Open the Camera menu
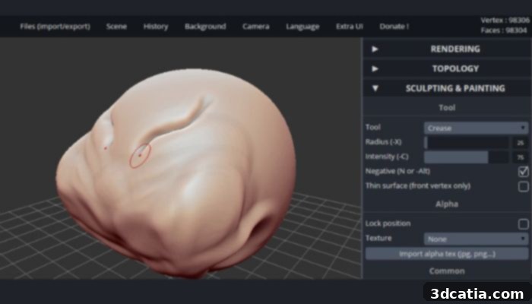532x304 pixels. pos(256,27)
